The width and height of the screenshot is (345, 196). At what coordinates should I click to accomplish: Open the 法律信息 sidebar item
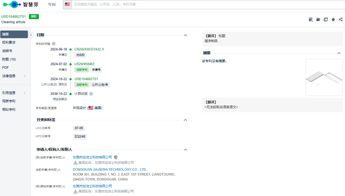click(x=9, y=76)
